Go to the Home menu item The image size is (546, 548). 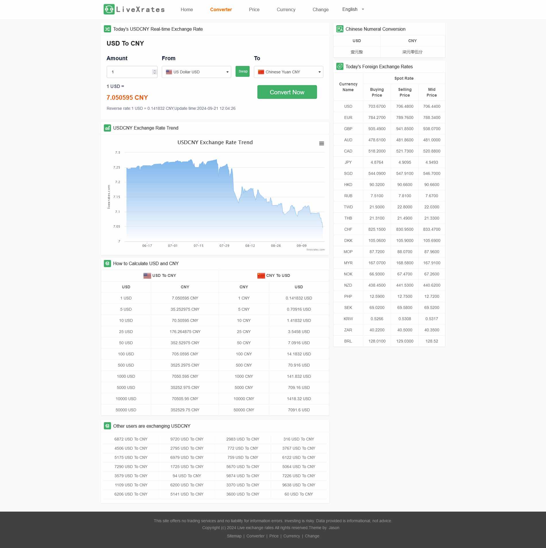pyautogui.click(x=187, y=9)
